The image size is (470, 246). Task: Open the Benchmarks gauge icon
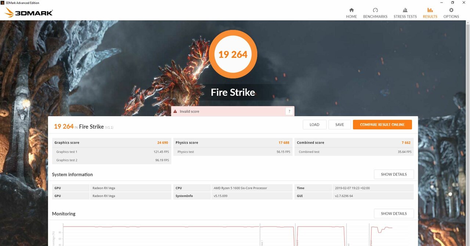click(375, 10)
